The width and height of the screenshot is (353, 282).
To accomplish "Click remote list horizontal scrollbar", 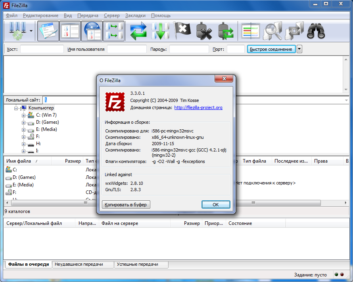I will click(278, 203).
